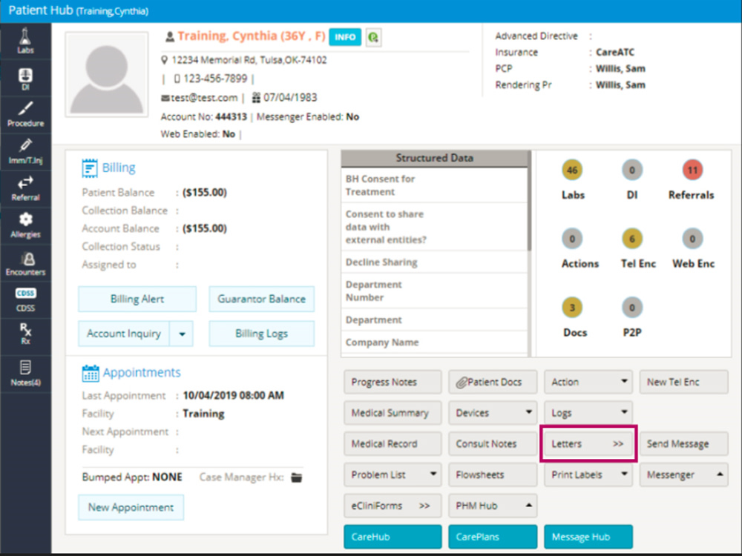Open Rx in the sidebar
This screenshot has width=742, height=556.
[x=25, y=334]
